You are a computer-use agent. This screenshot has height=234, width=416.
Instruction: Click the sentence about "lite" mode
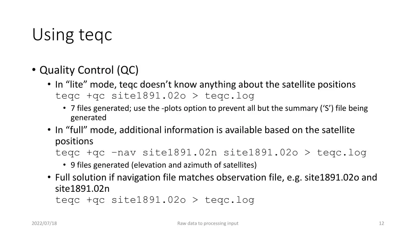click(x=205, y=84)
